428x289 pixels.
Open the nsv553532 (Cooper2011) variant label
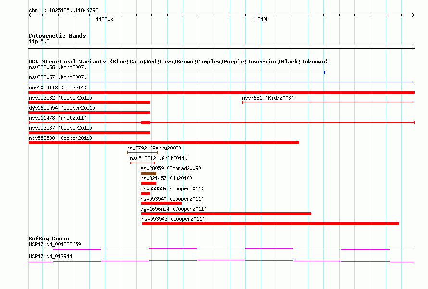click(61, 98)
